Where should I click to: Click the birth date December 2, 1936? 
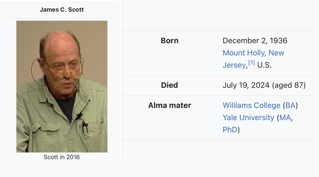[255, 41]
